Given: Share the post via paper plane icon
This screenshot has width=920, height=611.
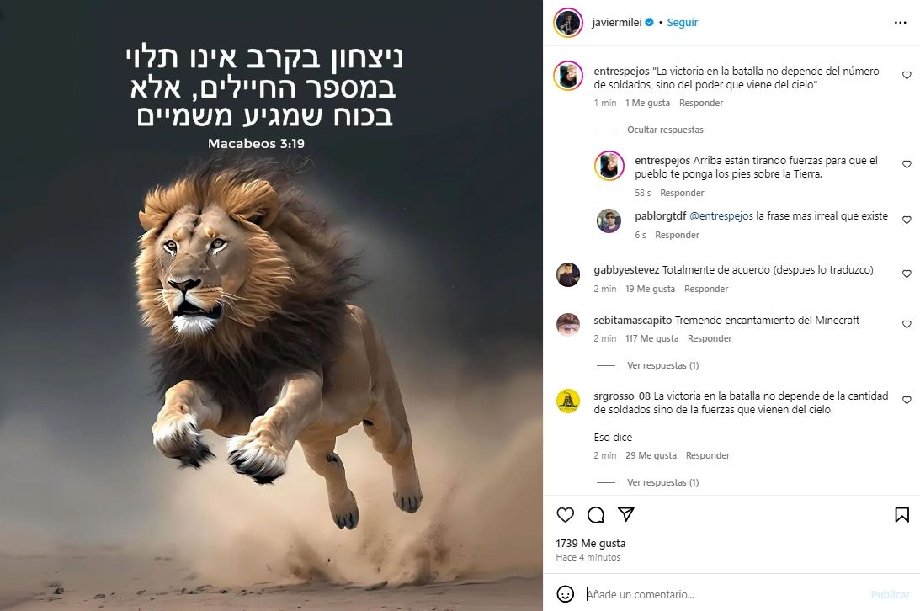Looking at the screenshot, I should 626,514.
